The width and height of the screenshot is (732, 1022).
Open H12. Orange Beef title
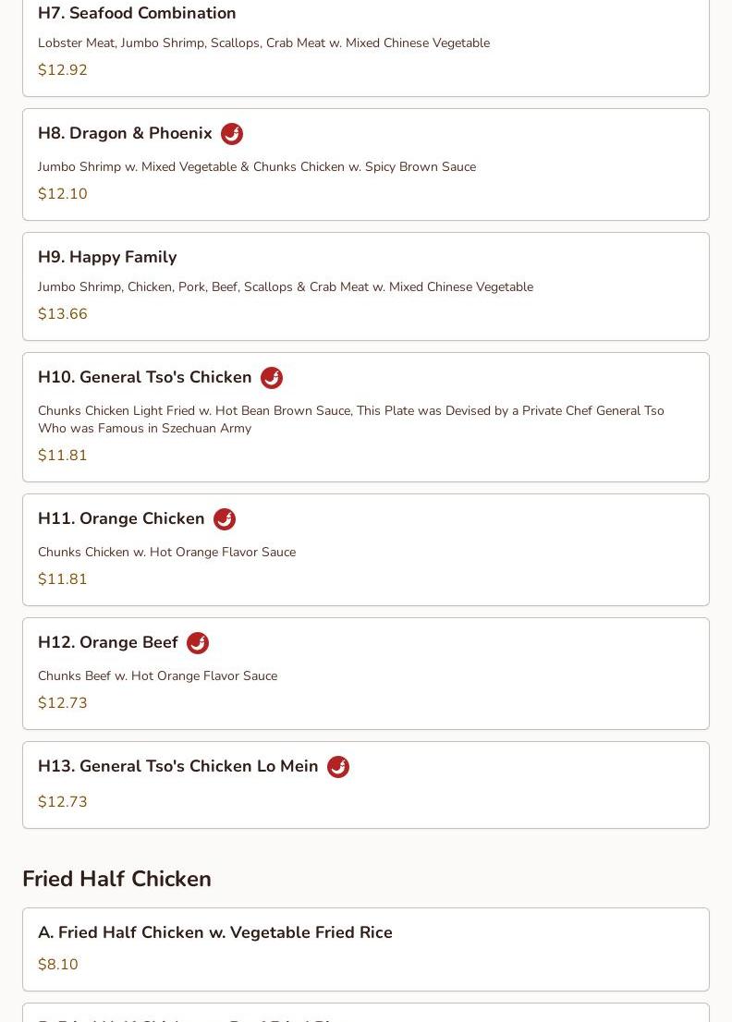(107, 642)
